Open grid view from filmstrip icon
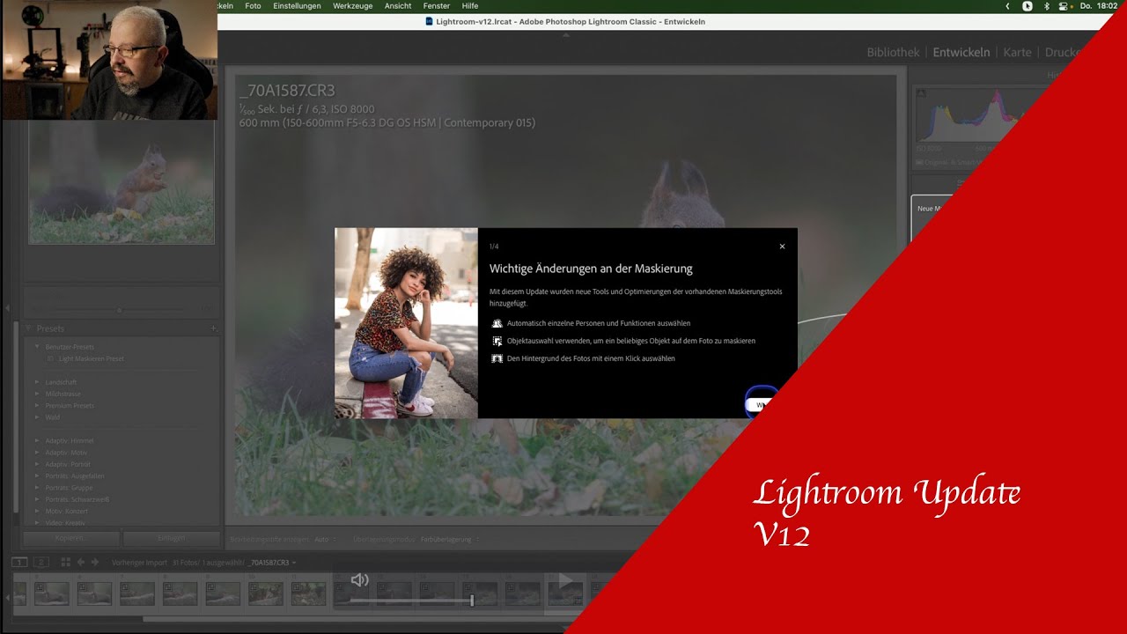 (x=65, y=562)
